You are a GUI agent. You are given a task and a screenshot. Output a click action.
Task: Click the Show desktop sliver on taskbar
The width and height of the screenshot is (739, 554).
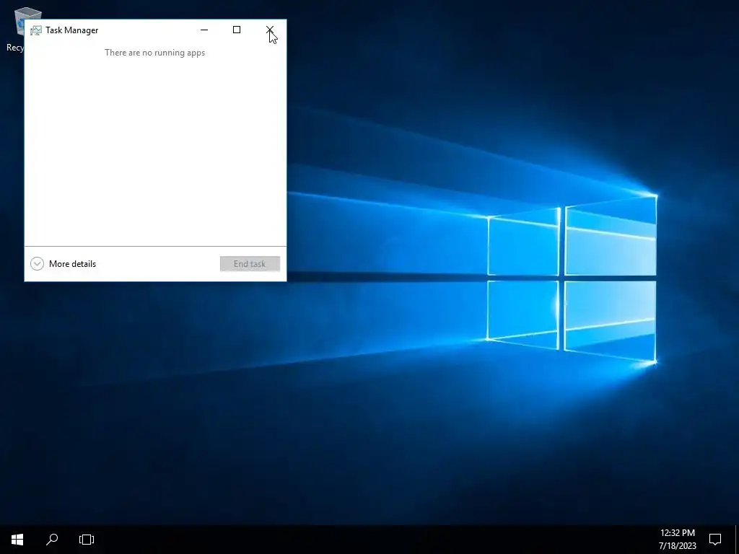[x=736, y=540]
